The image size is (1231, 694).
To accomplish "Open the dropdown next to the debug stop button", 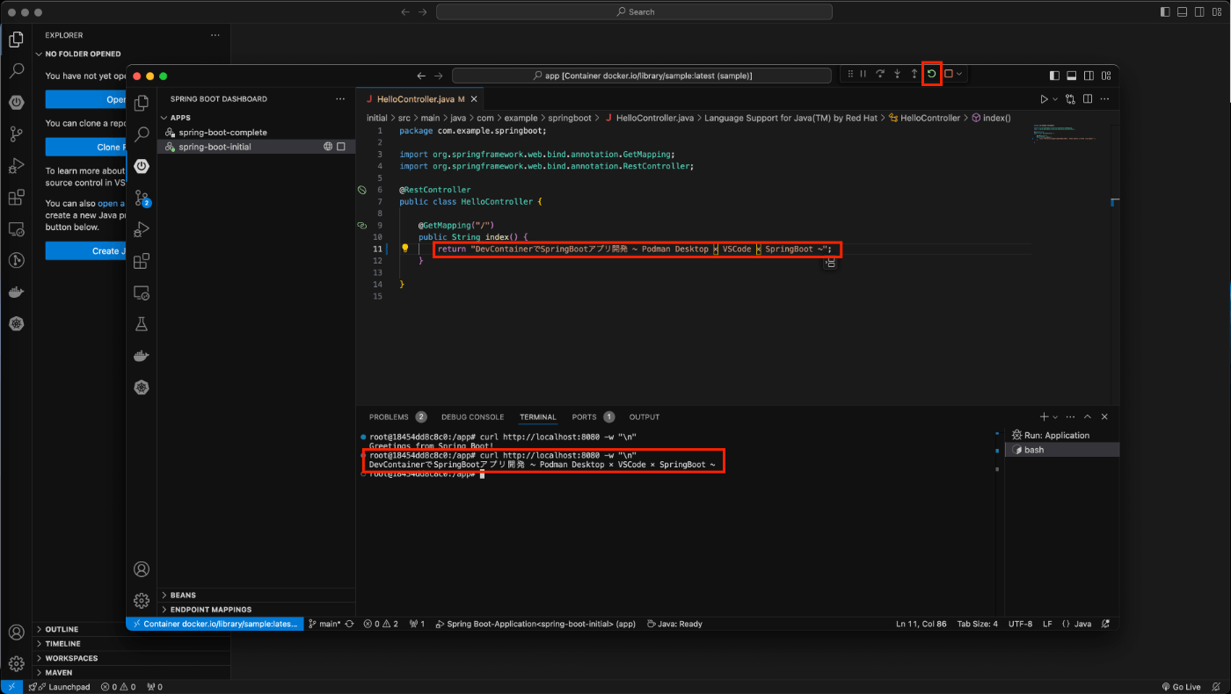I will tap(959, 75).
